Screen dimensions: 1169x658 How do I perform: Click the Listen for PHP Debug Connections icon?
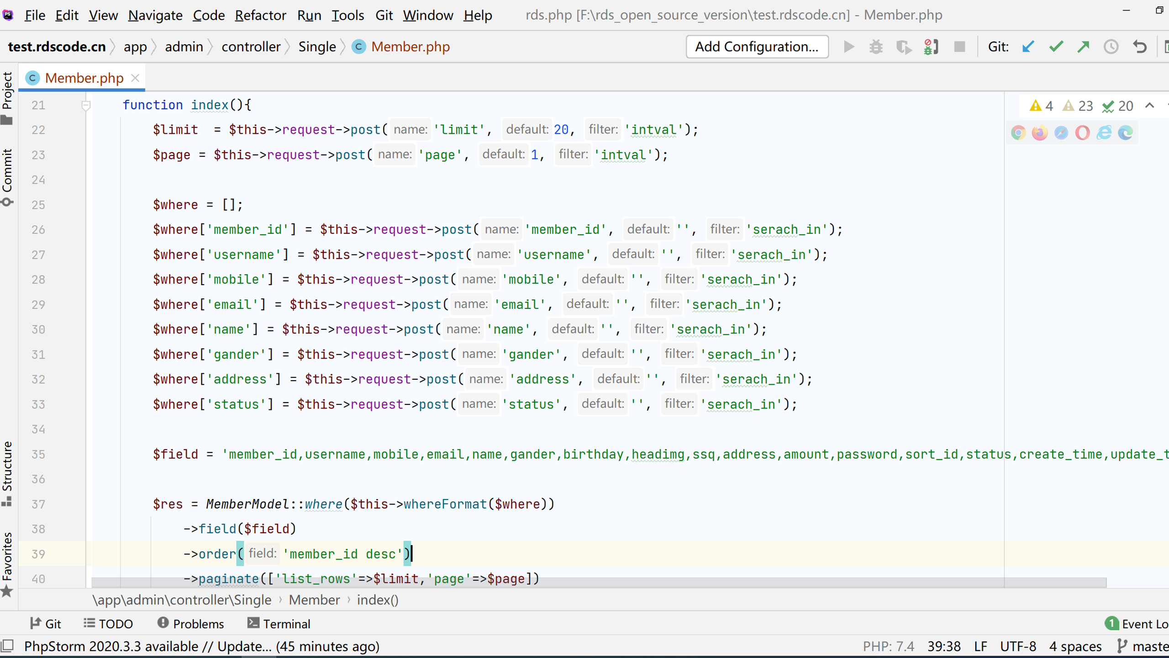tap(931, 47)
